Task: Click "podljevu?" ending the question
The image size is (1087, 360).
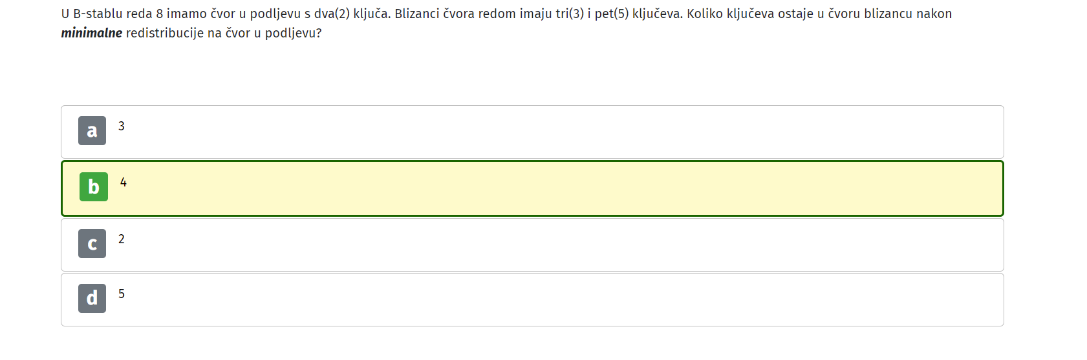Action: (293, 33)
